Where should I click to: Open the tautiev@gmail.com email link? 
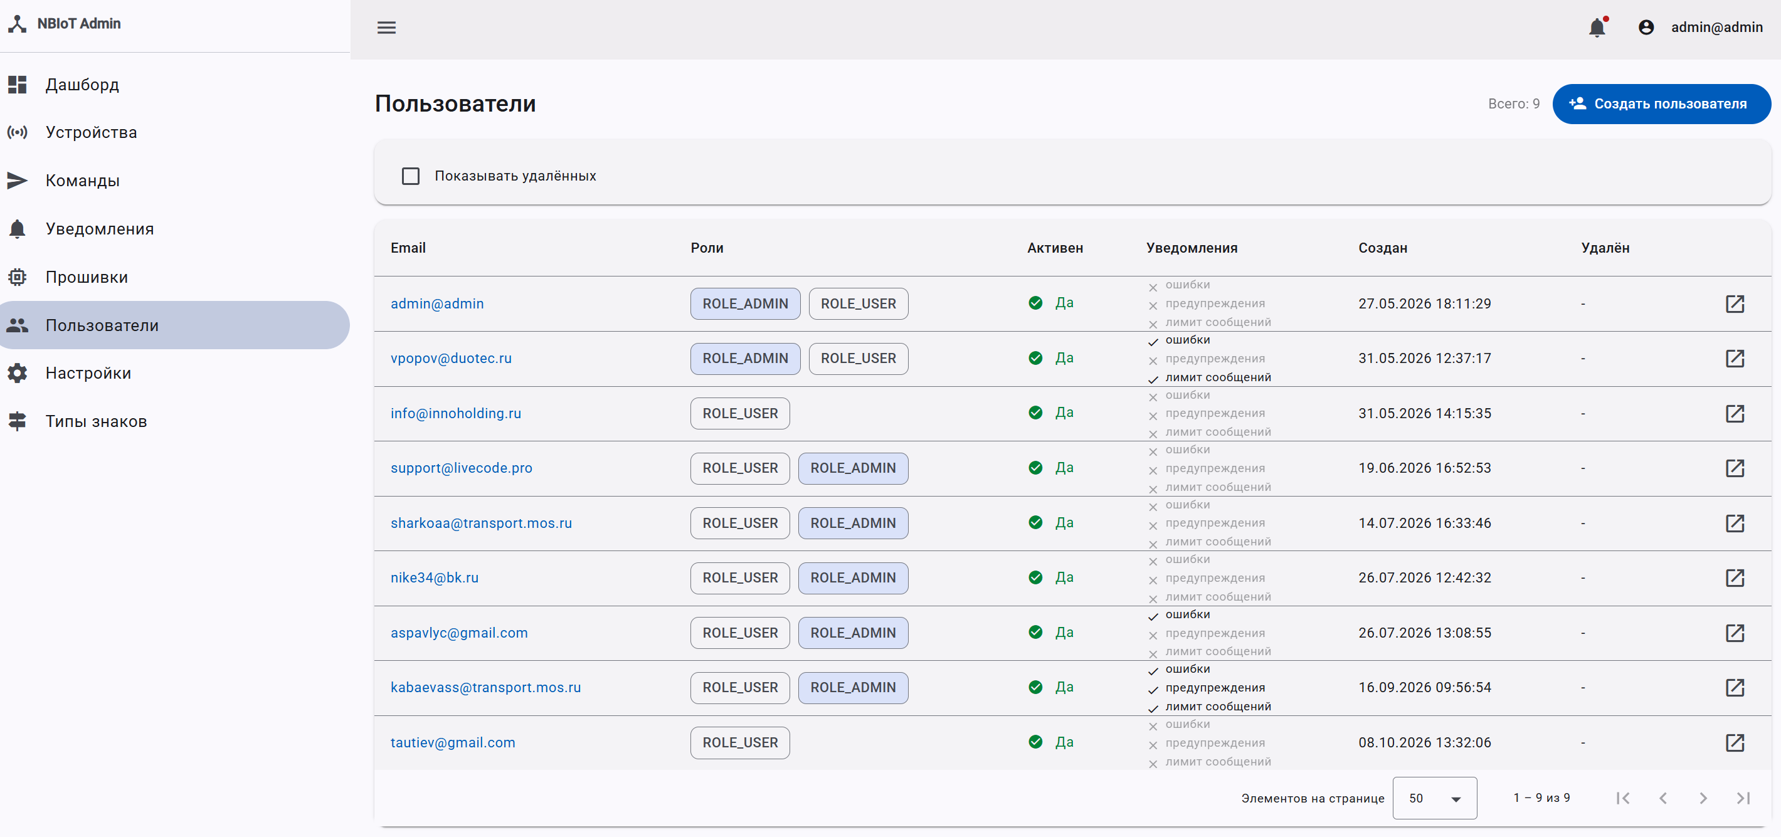453,743
